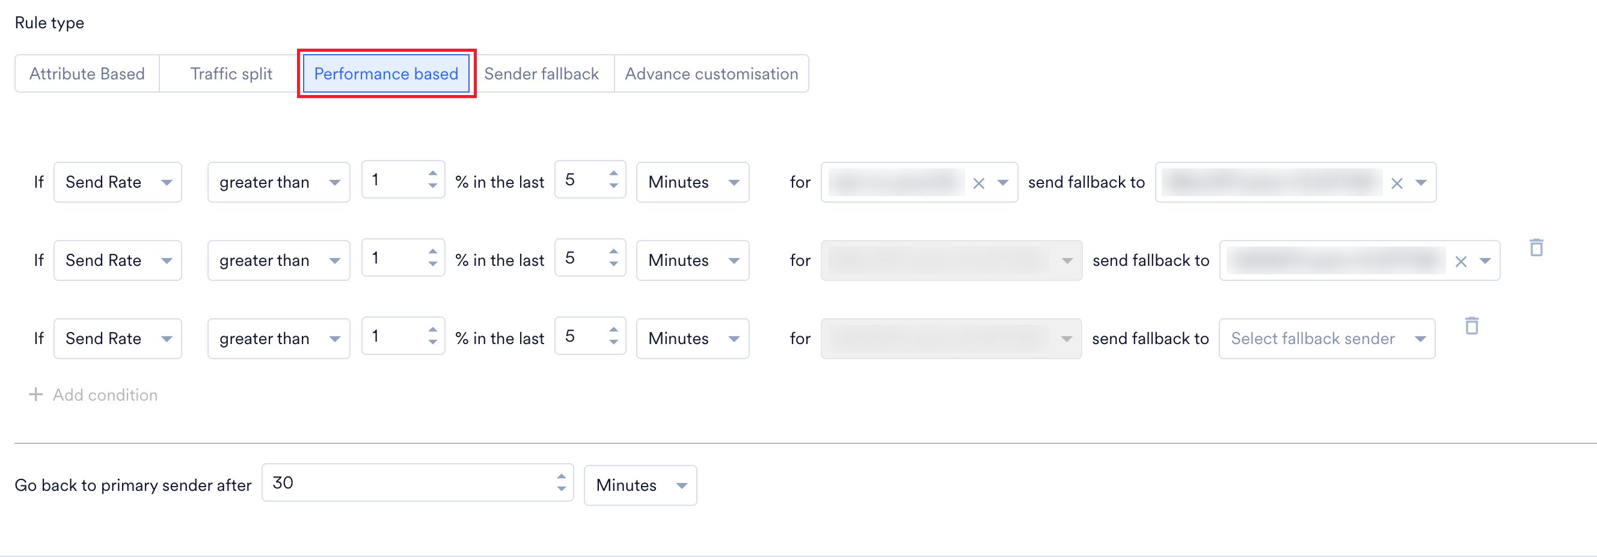Delete the third condition row with trash icon

point(1472,325)
